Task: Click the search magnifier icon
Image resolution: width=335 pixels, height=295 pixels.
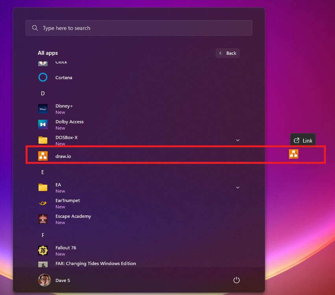Action: click(x=35, y=28)
